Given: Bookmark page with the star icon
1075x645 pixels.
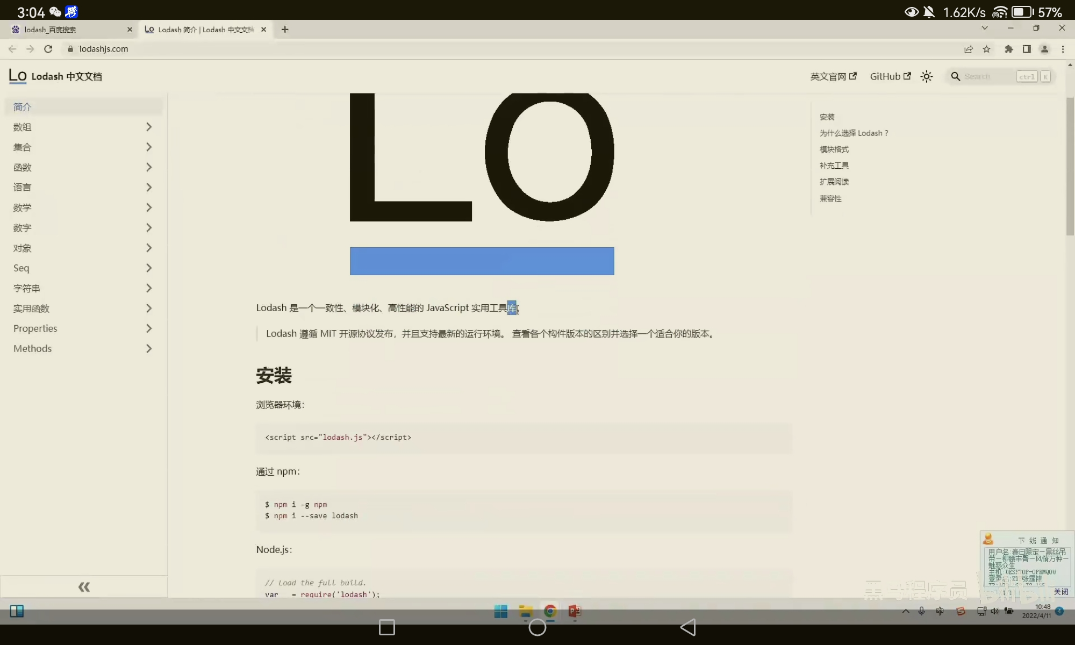Looking at the screenshot, I should (x=986, y=49).
